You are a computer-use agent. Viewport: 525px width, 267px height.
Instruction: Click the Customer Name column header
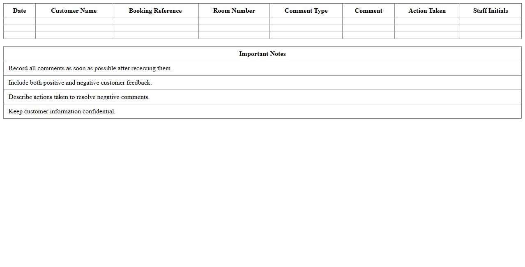click(74, 11)
